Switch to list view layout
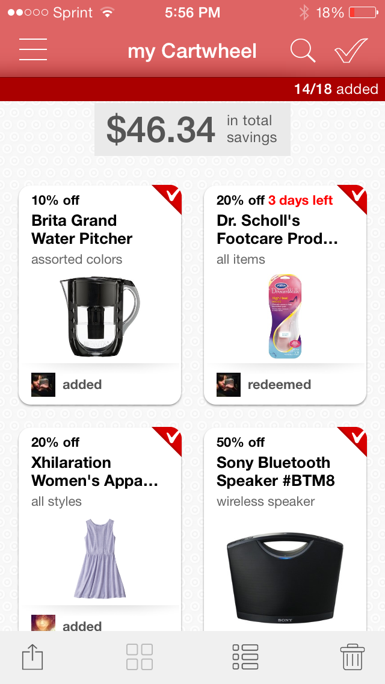Screen dimensions: 385x684 click(x=245, y=657)
